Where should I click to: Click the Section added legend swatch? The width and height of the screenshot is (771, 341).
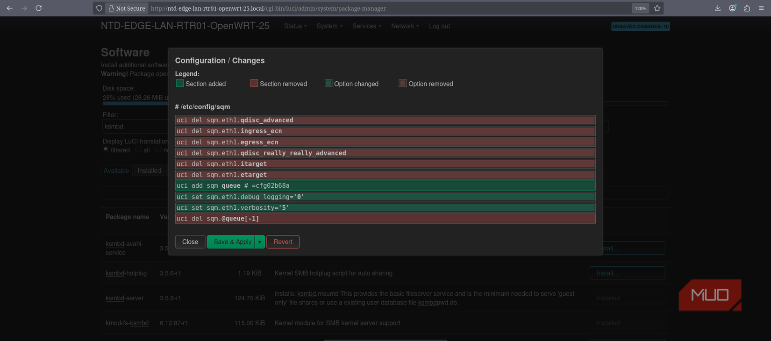pyautogui.click(x=180, y=83)
